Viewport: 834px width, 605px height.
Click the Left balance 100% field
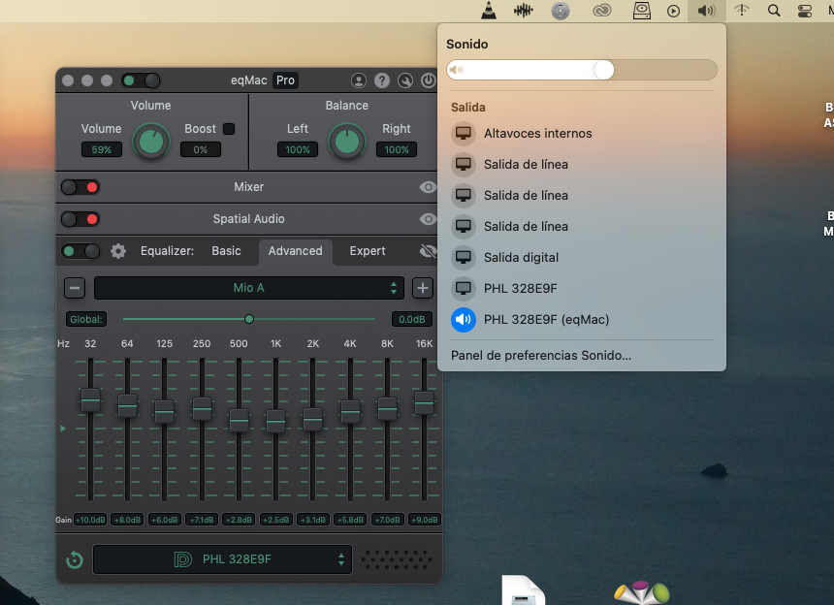298,150
